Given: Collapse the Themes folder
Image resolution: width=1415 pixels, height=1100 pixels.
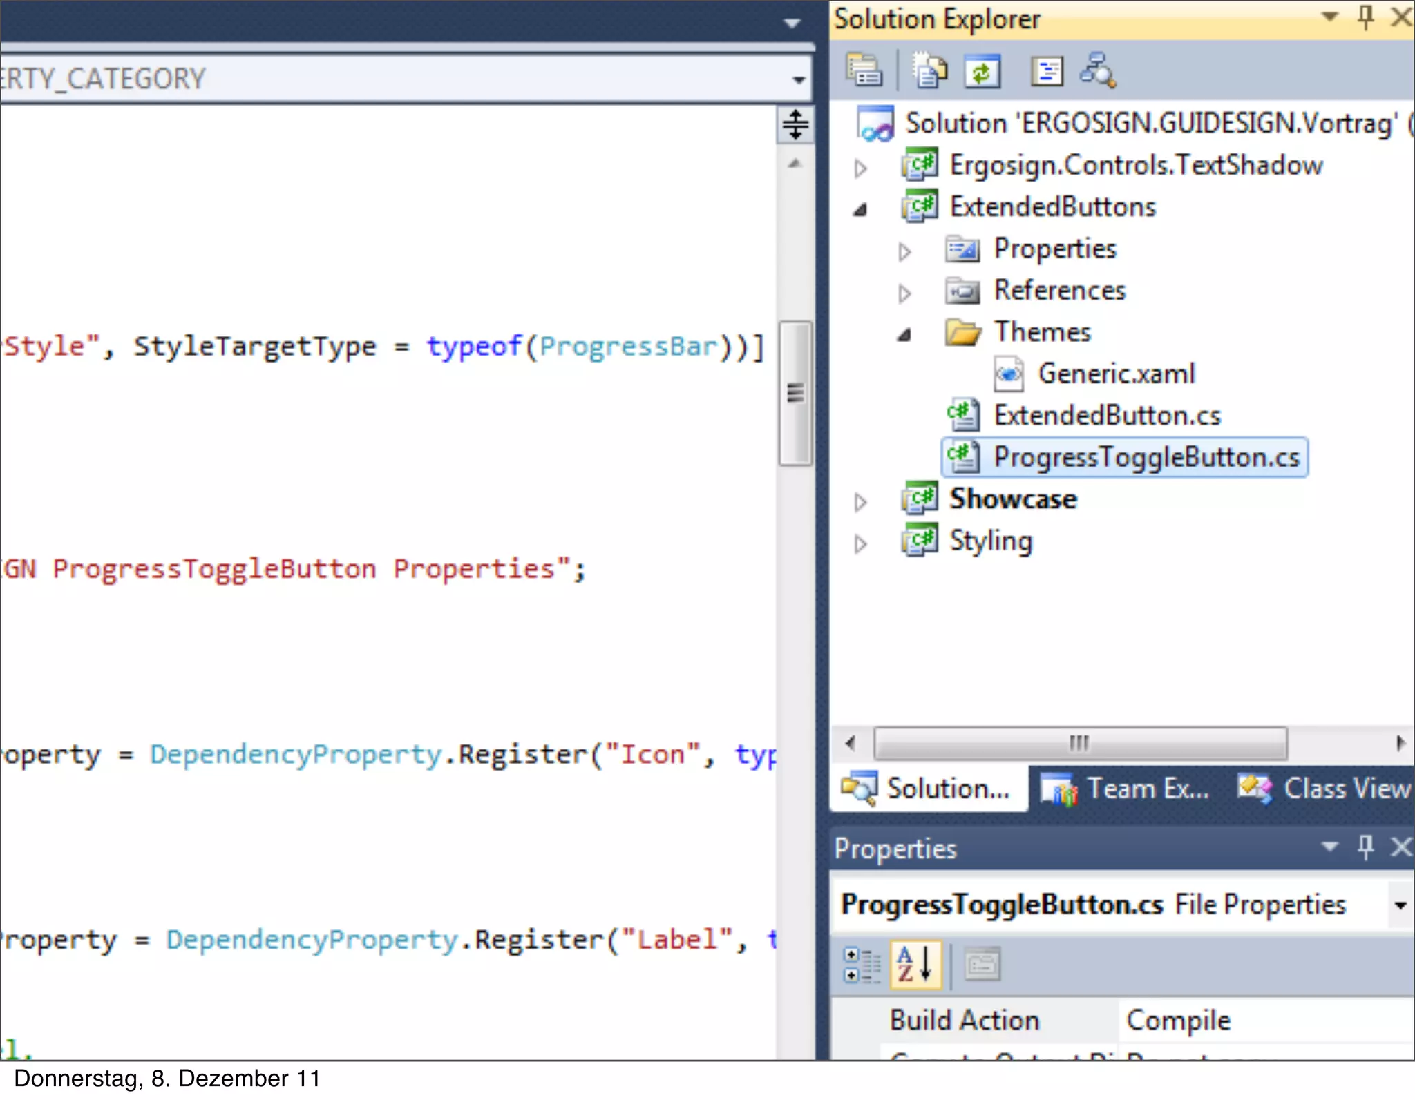Looking at the screenshot, I should coord(904,336).
